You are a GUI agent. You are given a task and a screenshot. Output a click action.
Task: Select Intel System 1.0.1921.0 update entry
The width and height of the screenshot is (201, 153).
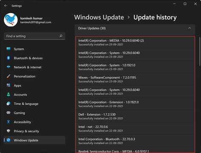point(135,67)
